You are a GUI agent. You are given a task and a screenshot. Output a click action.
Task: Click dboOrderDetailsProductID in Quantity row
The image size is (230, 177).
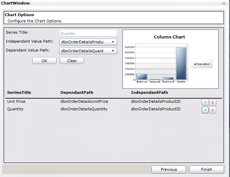(x=156, y=109)
